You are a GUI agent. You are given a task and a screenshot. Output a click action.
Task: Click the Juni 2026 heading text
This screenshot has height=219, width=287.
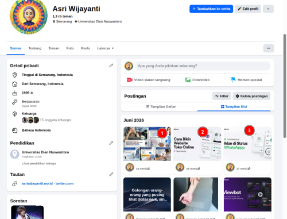134,120
